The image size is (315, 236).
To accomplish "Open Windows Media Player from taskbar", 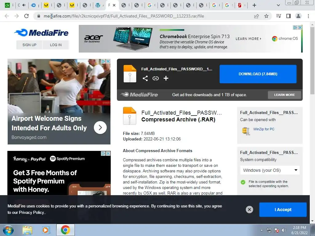I will [x=46, y=230].
